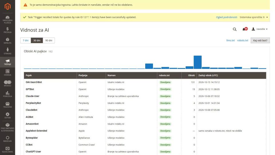Click the Kaj vidi bot? button

pyautogui.click(x=260, y=40)
